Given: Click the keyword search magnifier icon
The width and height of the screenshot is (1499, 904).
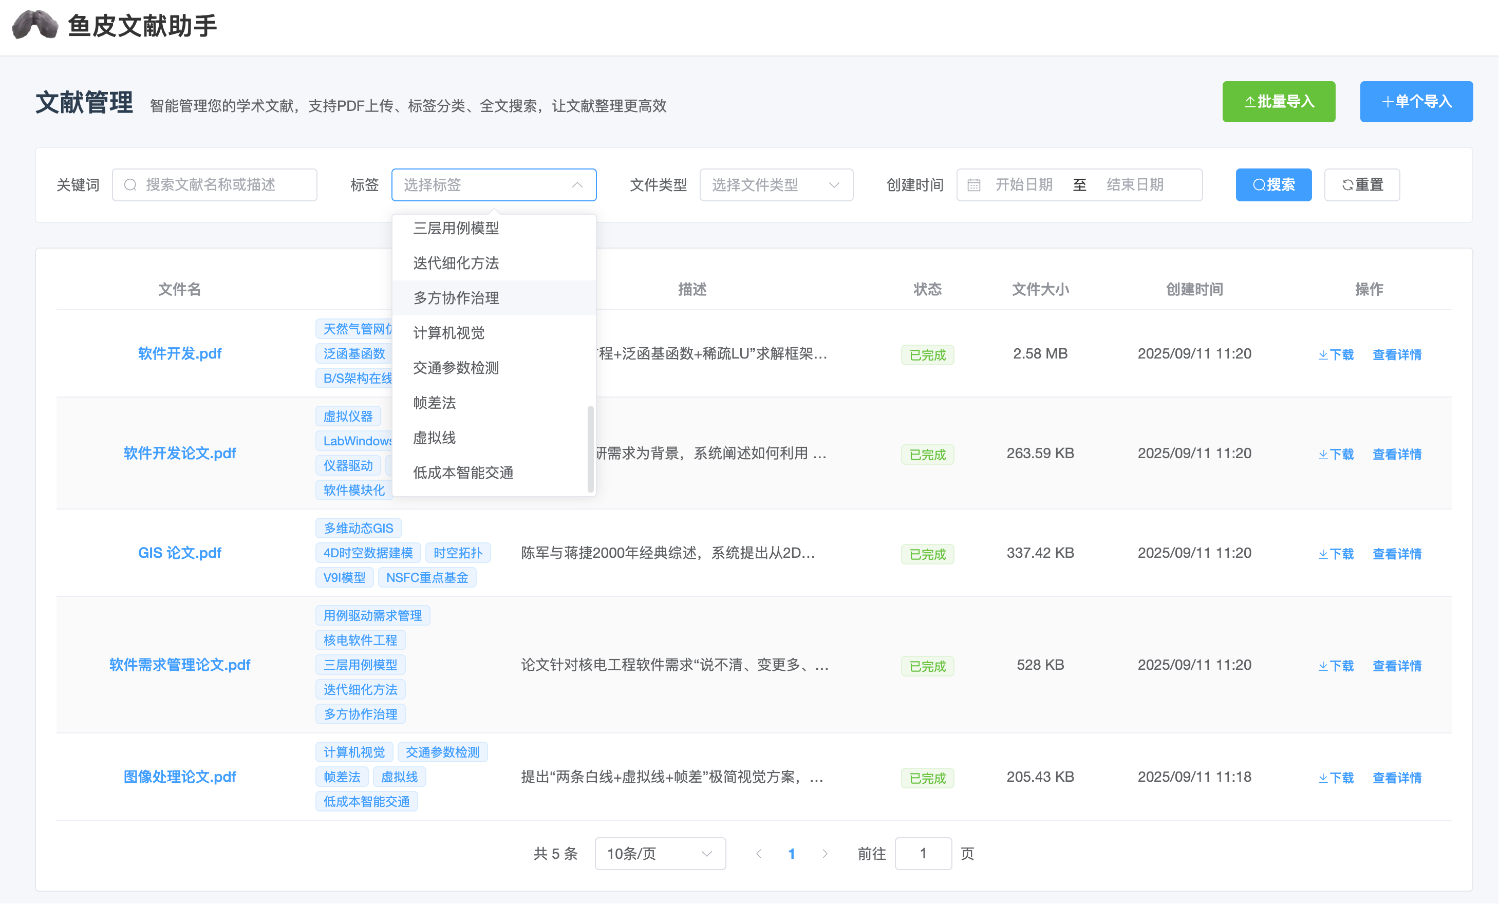Looking at the screenshot, I should (130, 185).
